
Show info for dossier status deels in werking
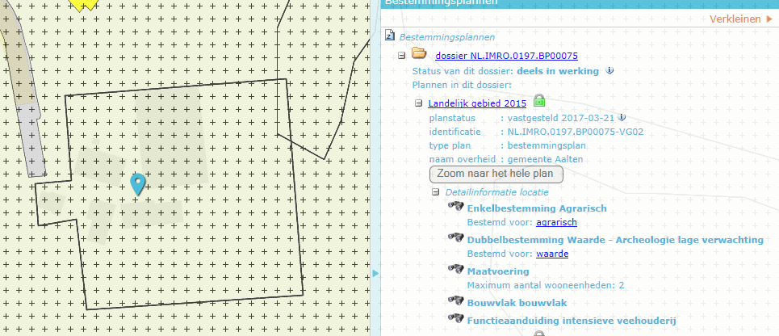point(610,70)
